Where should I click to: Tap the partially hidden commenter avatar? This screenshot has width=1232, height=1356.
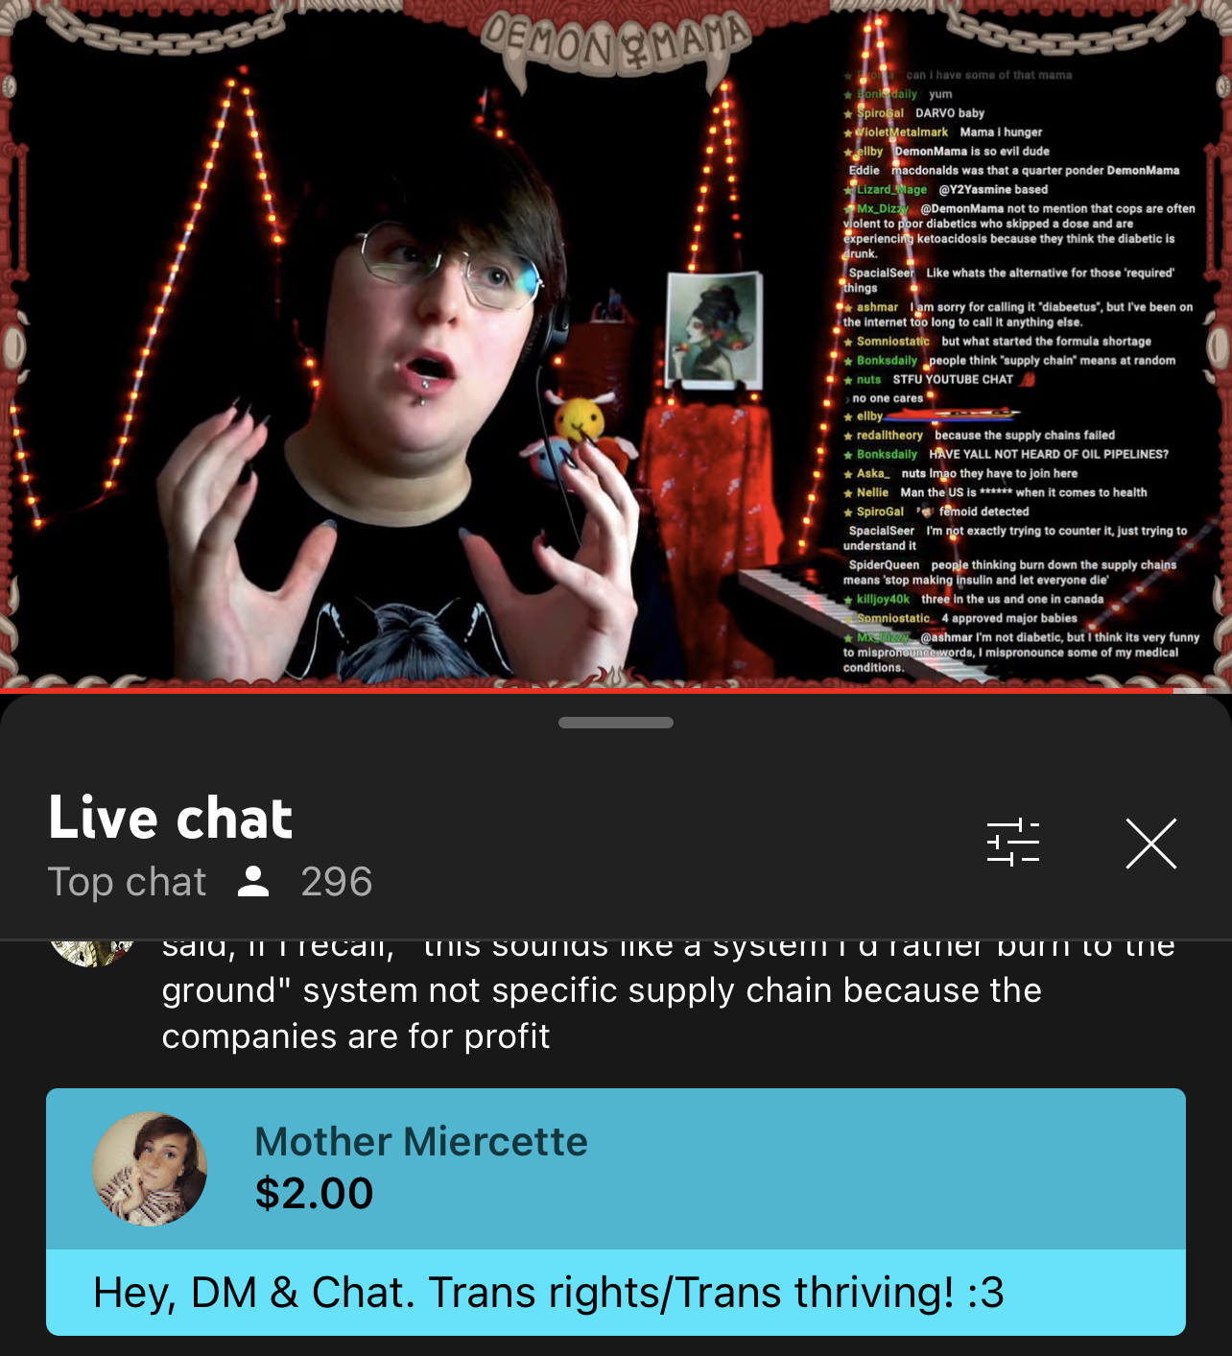point(92,951)
